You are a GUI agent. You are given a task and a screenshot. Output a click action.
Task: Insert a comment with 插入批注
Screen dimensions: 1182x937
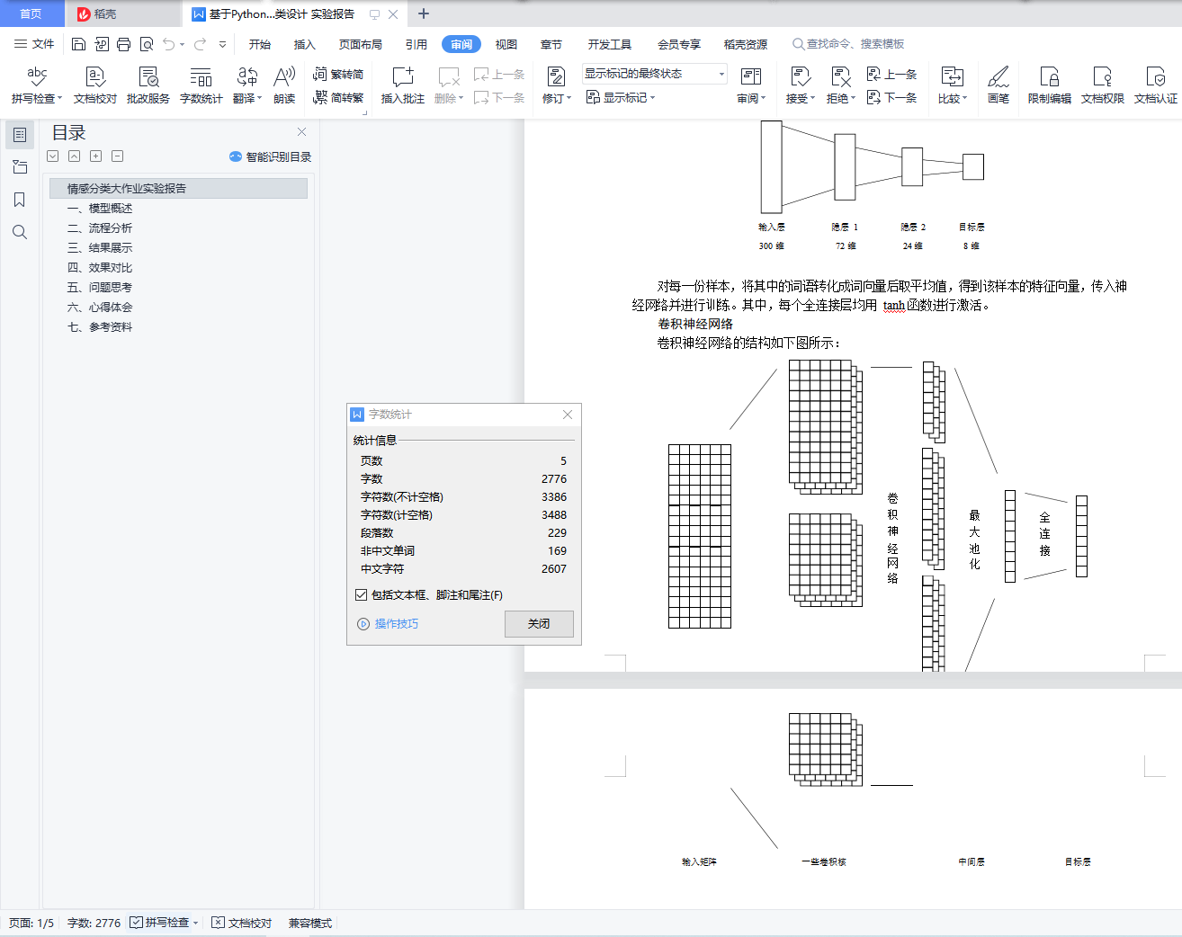pyautogui.click(x=403, y=85)
